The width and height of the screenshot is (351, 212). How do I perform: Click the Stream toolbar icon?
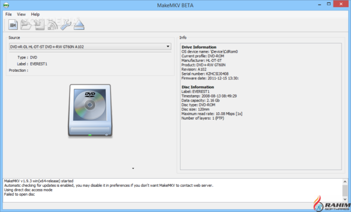point(53,25)
